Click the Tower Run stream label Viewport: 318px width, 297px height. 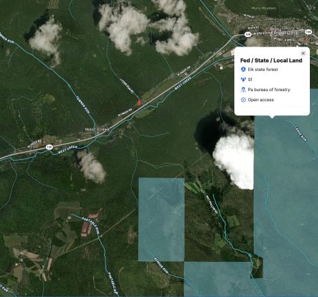point(83,105)
